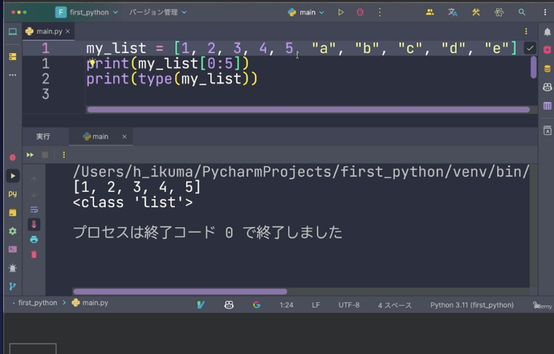Screen dimensions: 554x354
Task: Open the Notifications bell
Action: [x=548, y=32]
